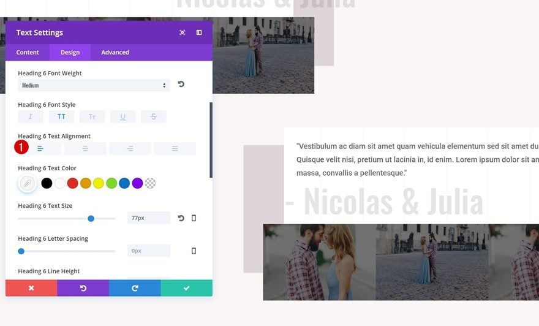Justify Heading 6 text alignment

point(175,148)
